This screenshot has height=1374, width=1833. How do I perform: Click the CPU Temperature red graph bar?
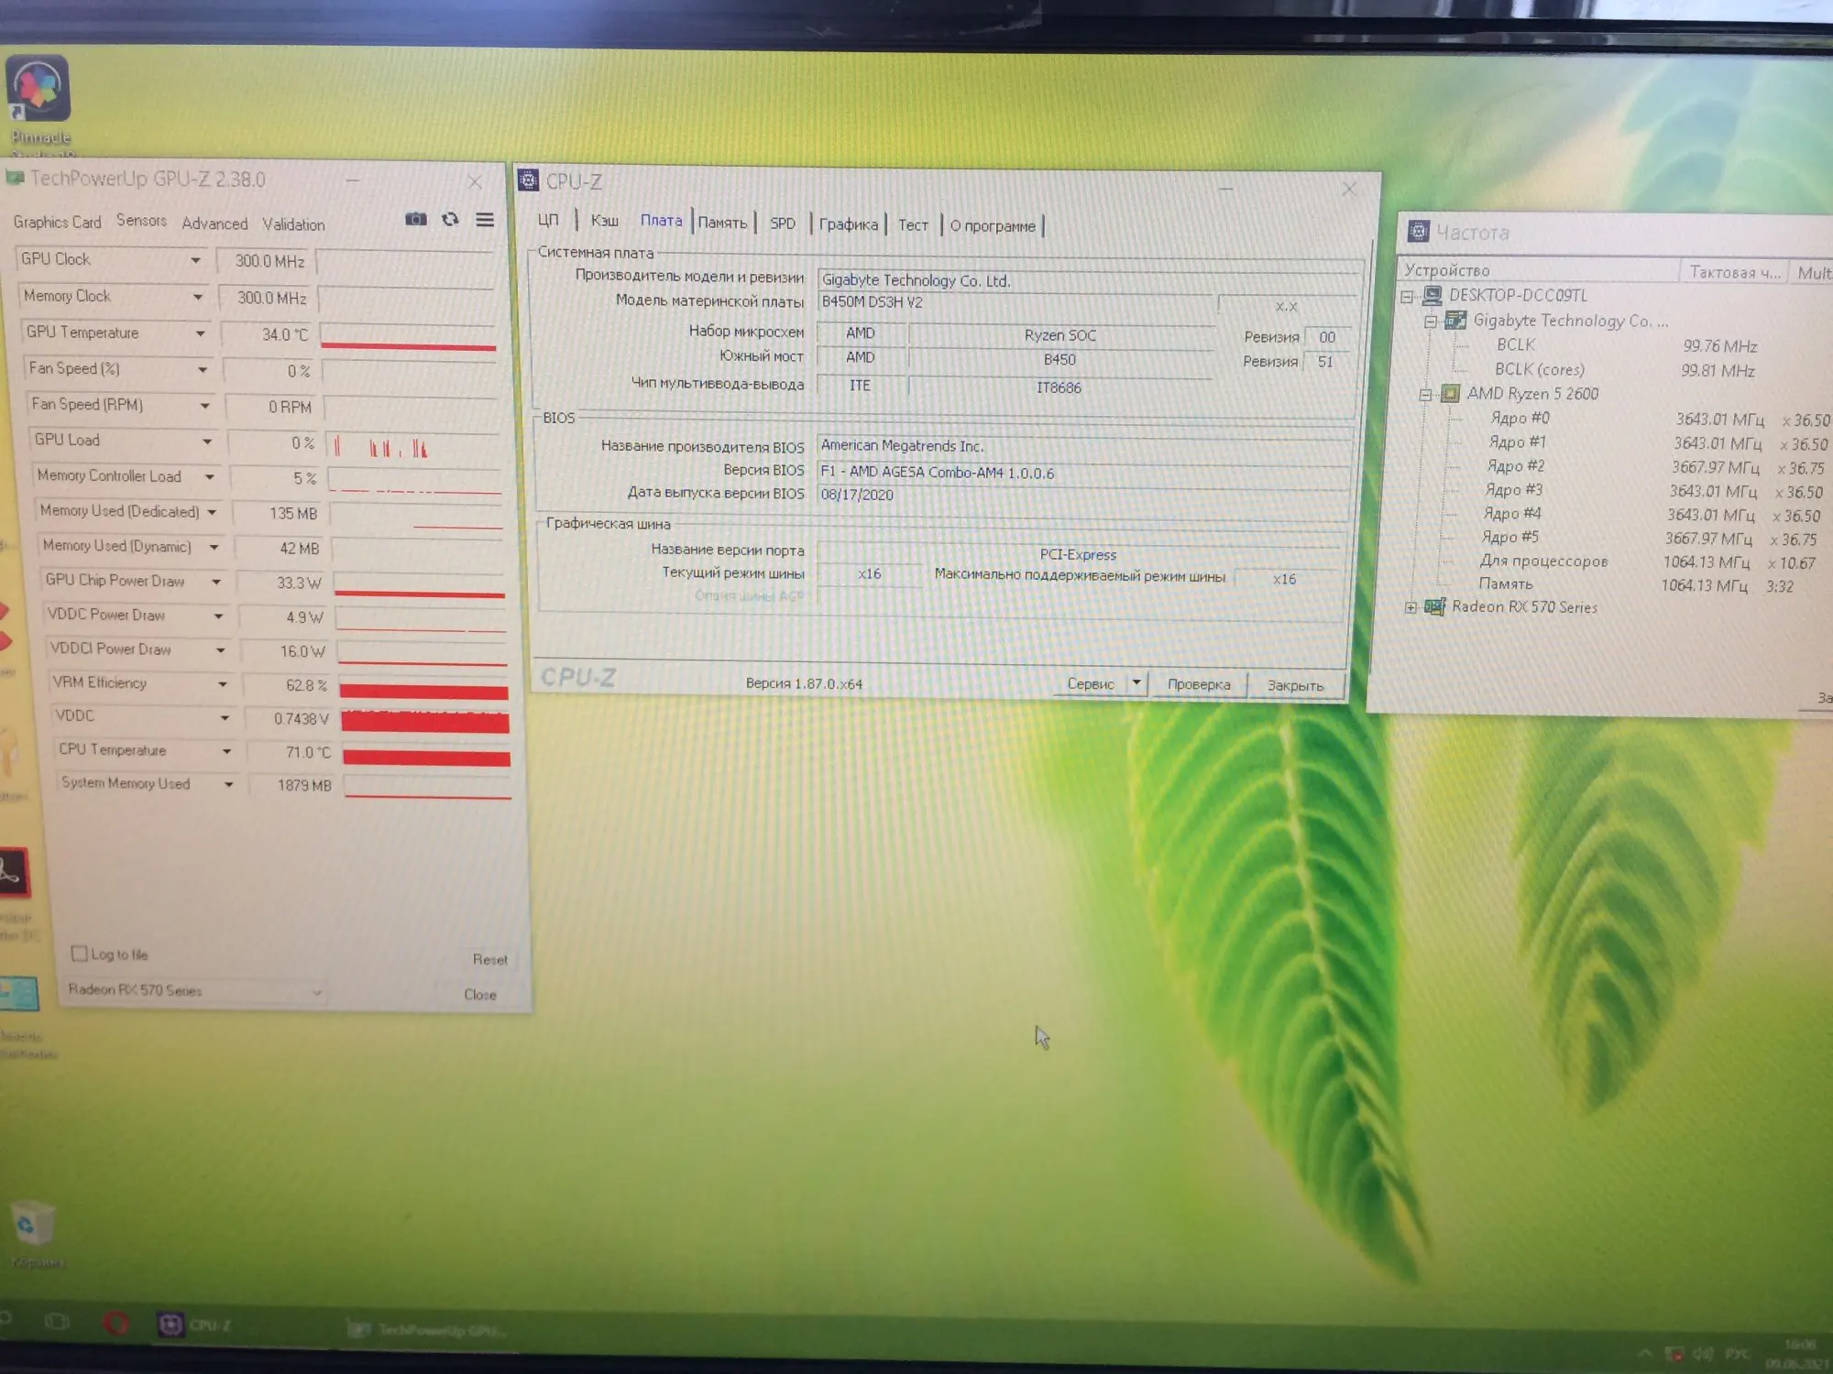pyautogui.click(x=426, y=758)
